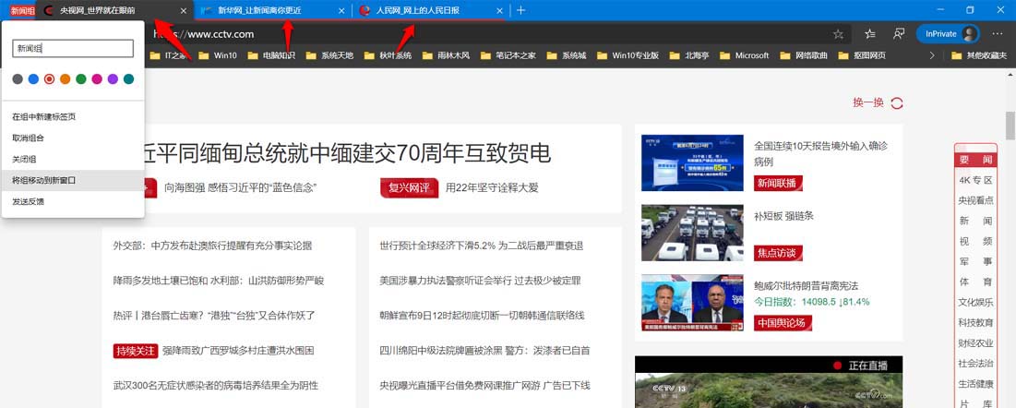This screenshot has width=1016, height=408.
Task: Select 发送反馈 menu option
Action: tap(73, 202)
